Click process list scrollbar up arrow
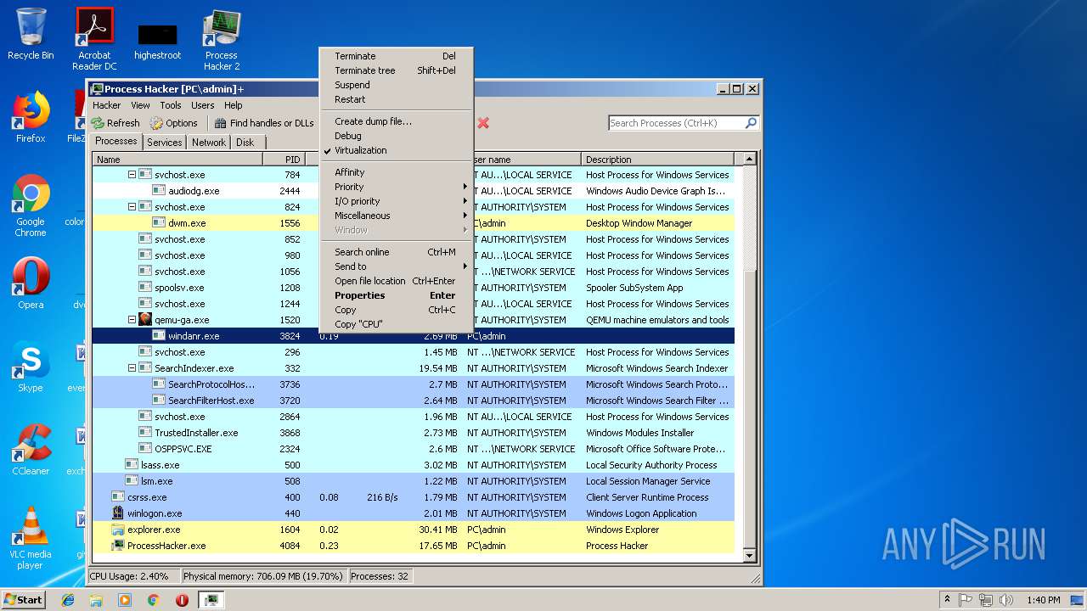 pos(749,159)
